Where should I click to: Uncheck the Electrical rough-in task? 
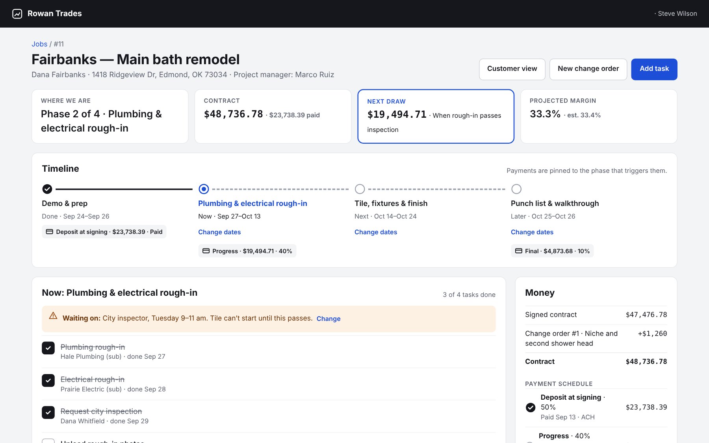[x=48, y=380]
